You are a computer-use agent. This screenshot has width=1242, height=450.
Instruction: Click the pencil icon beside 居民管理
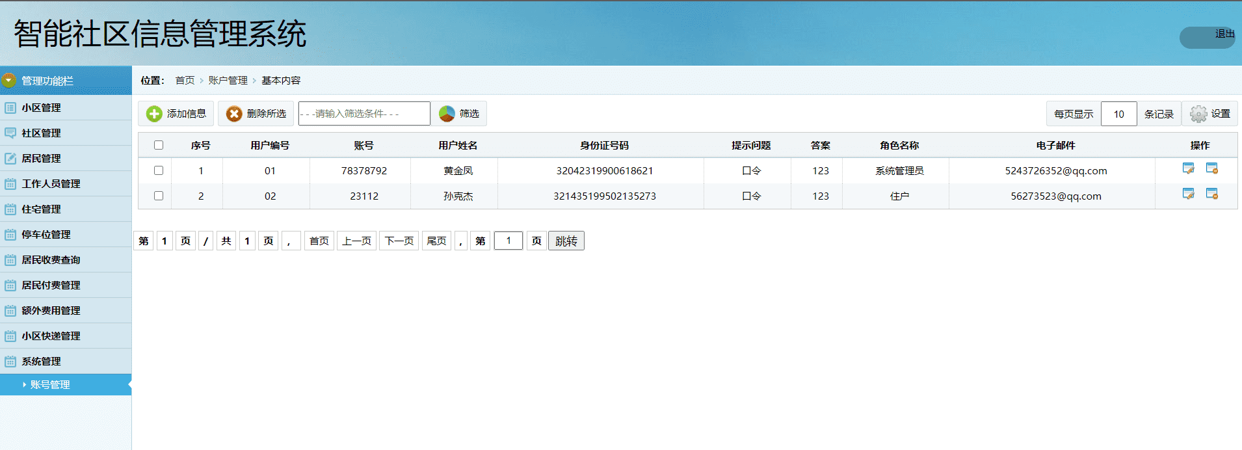coord(10,159)
